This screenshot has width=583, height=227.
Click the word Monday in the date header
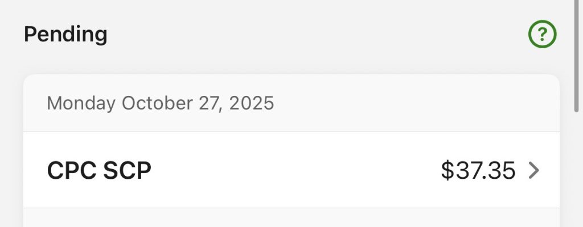point(82,103)
